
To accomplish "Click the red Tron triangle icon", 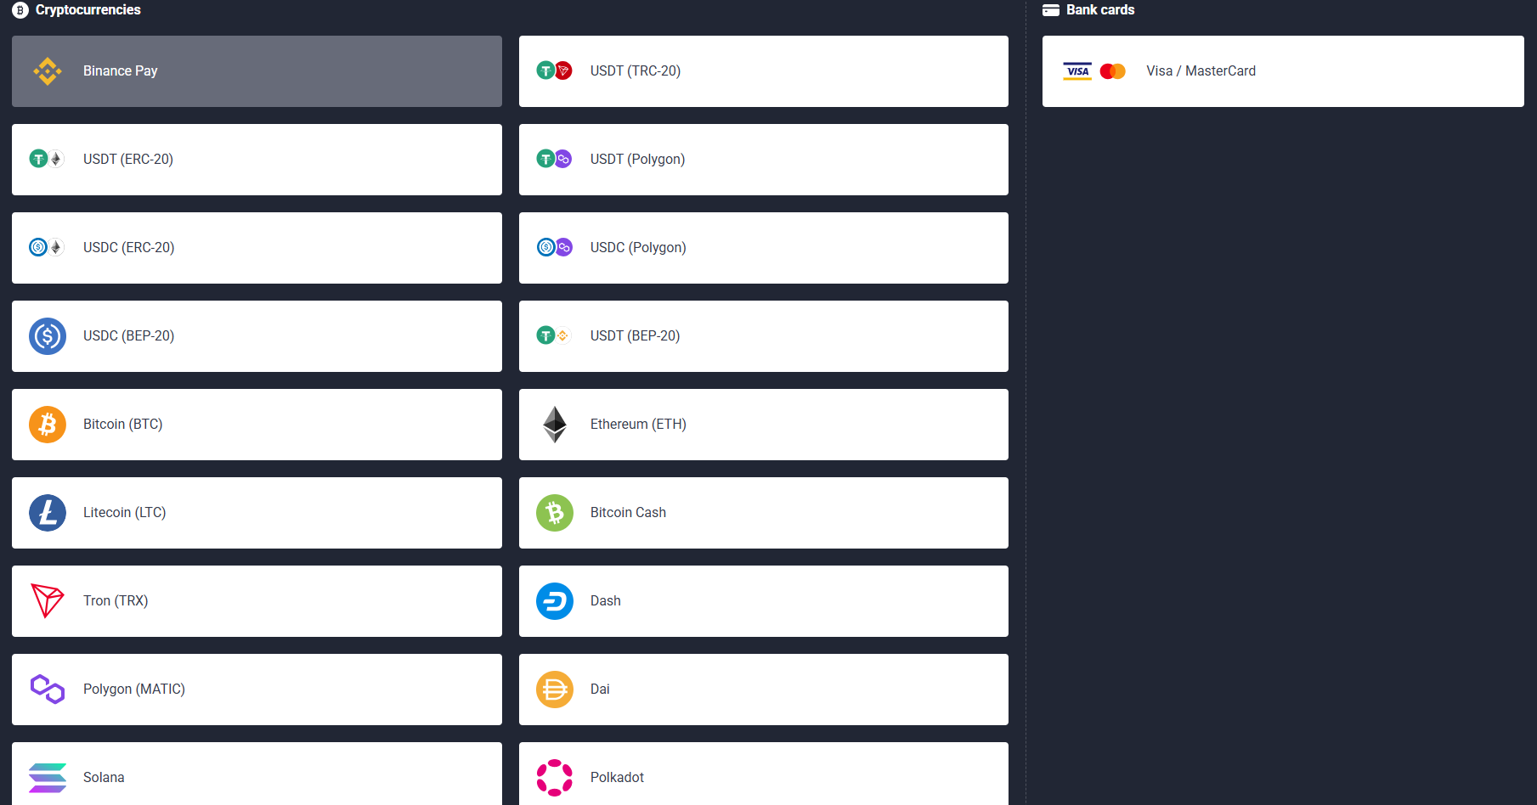I will pyautogui.click(x=48, y=600).
